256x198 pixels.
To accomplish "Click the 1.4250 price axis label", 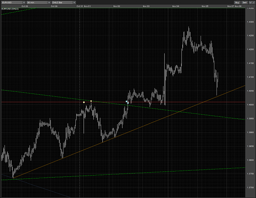I will (x=250, y=36).
